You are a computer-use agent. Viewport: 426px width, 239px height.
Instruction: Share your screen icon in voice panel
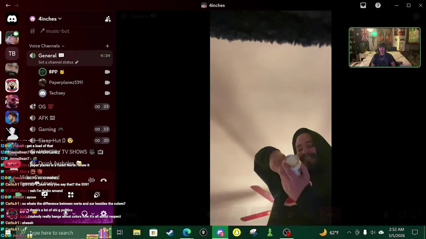(x=45, y=195)
